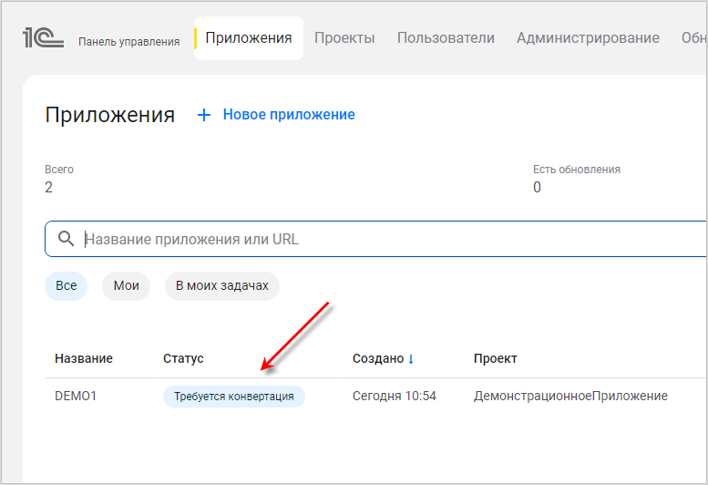Open the Приложения tab

click(249, 38)
